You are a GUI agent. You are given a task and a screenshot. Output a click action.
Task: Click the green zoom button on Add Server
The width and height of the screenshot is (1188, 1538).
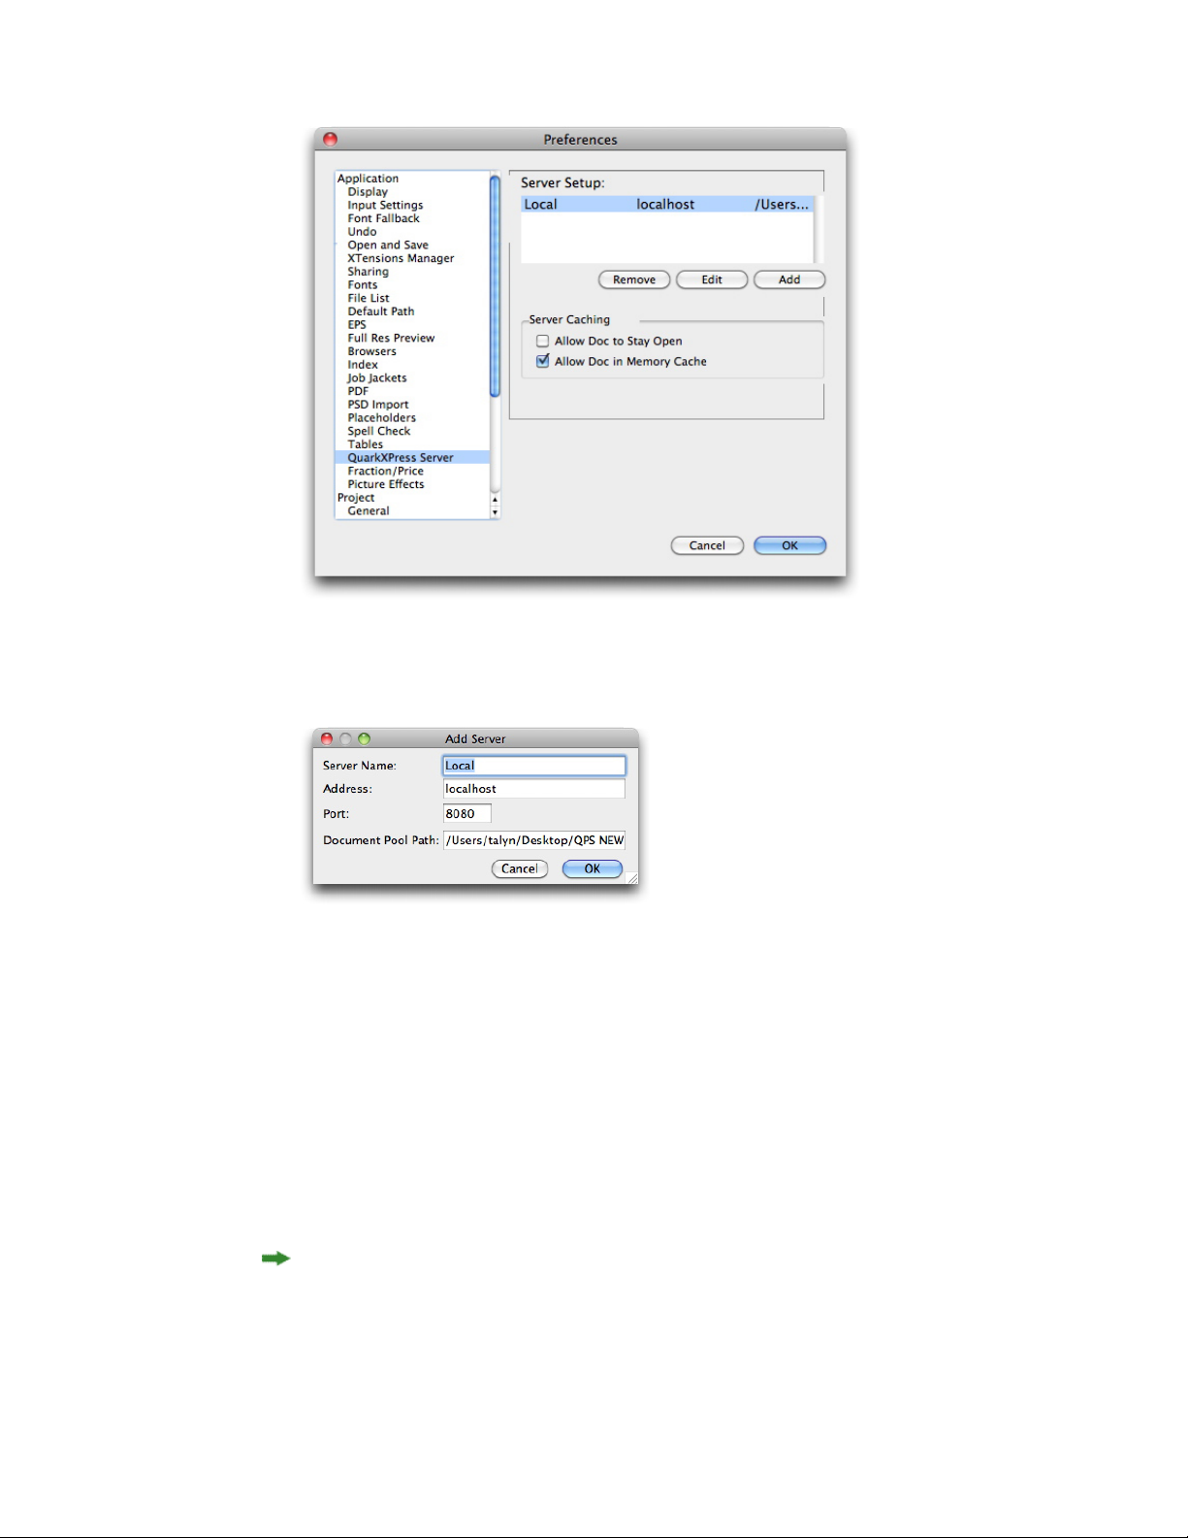click(x=365, y=738)
